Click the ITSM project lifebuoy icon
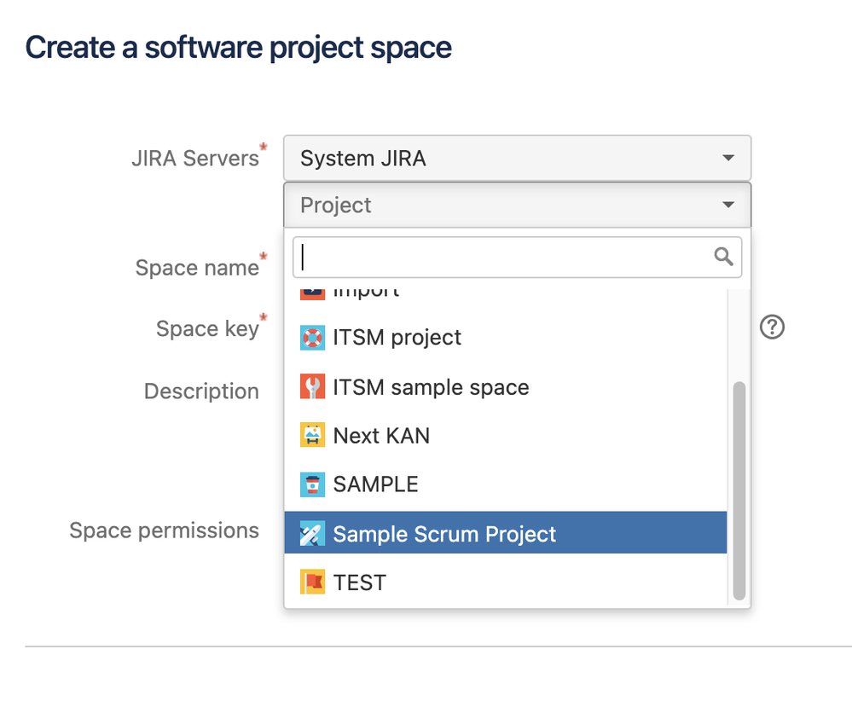This screenshot has height=713, width=852. click(313, 338)
